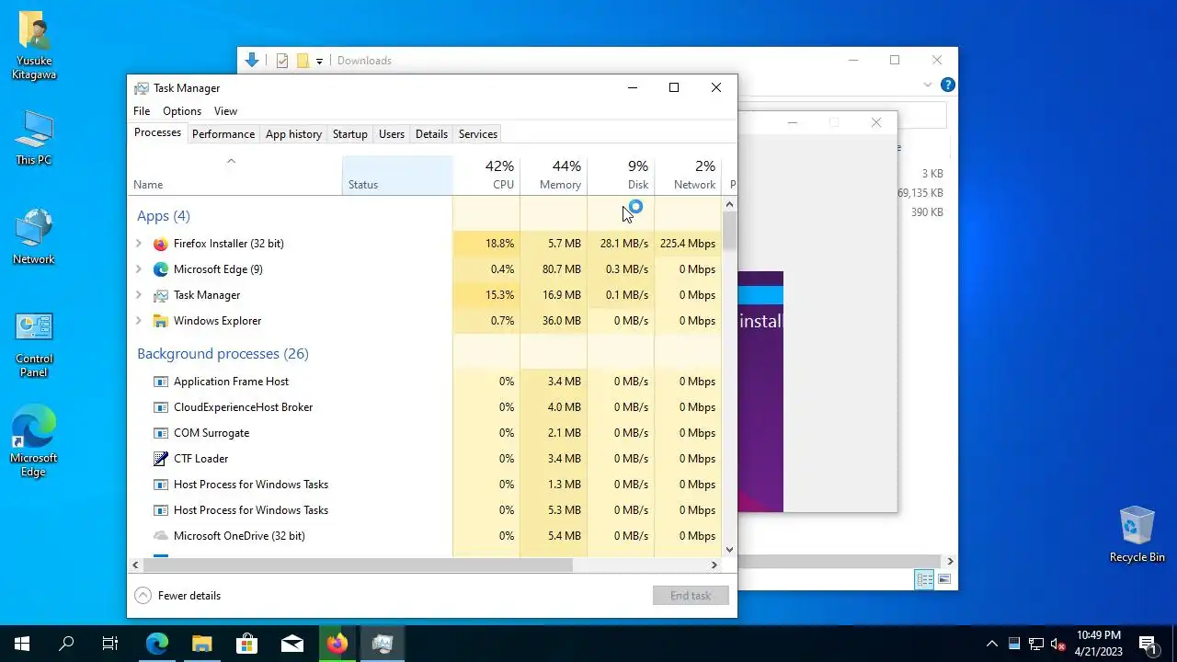
Task: Switch to the App history tab
Action: point(293,134)
